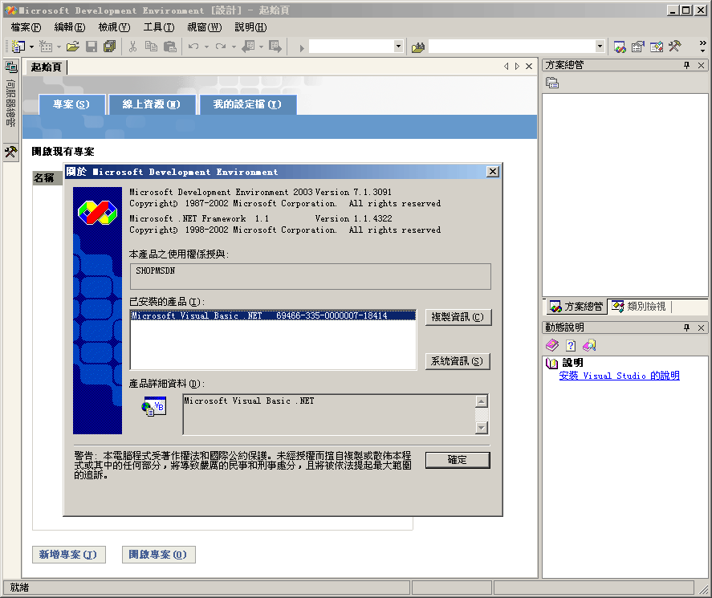712x598 pixels.
Task: Open the 編輯(E) menu
Action: point(70,27)
